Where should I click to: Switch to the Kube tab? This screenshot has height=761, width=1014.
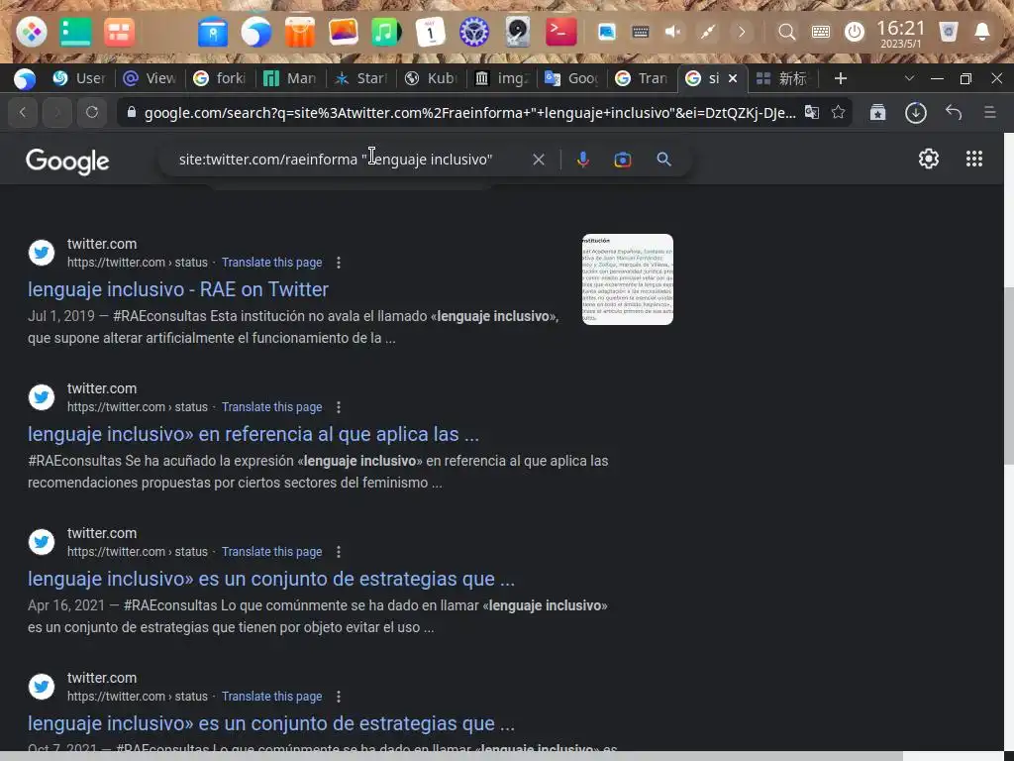coord(432,78)
